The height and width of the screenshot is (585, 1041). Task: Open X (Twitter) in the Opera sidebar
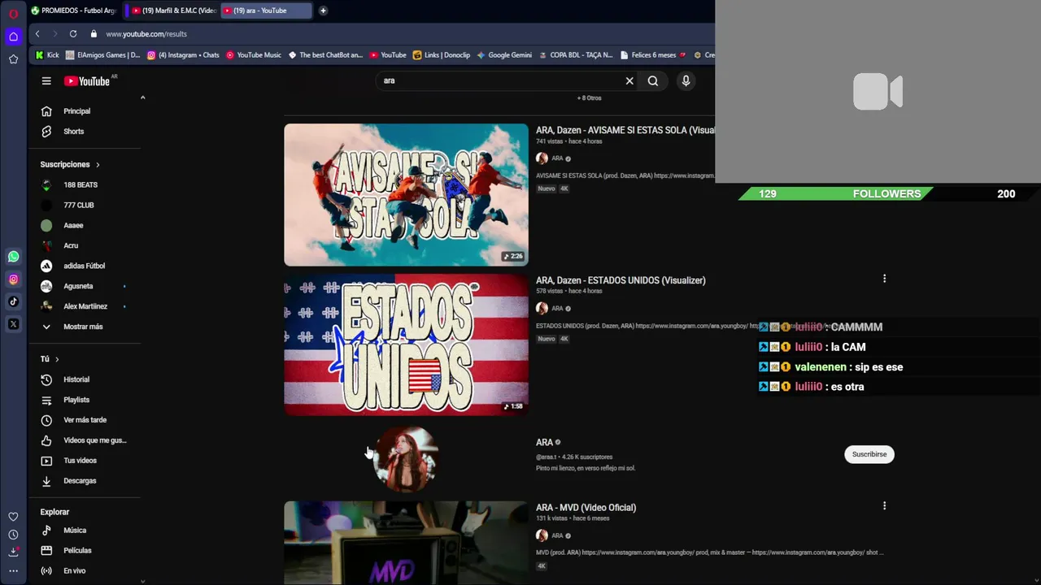[x=13, y=324]
